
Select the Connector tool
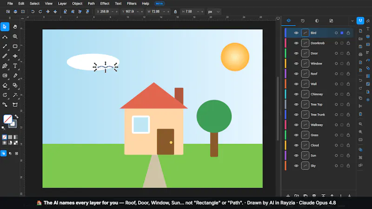tap(5, 104)
